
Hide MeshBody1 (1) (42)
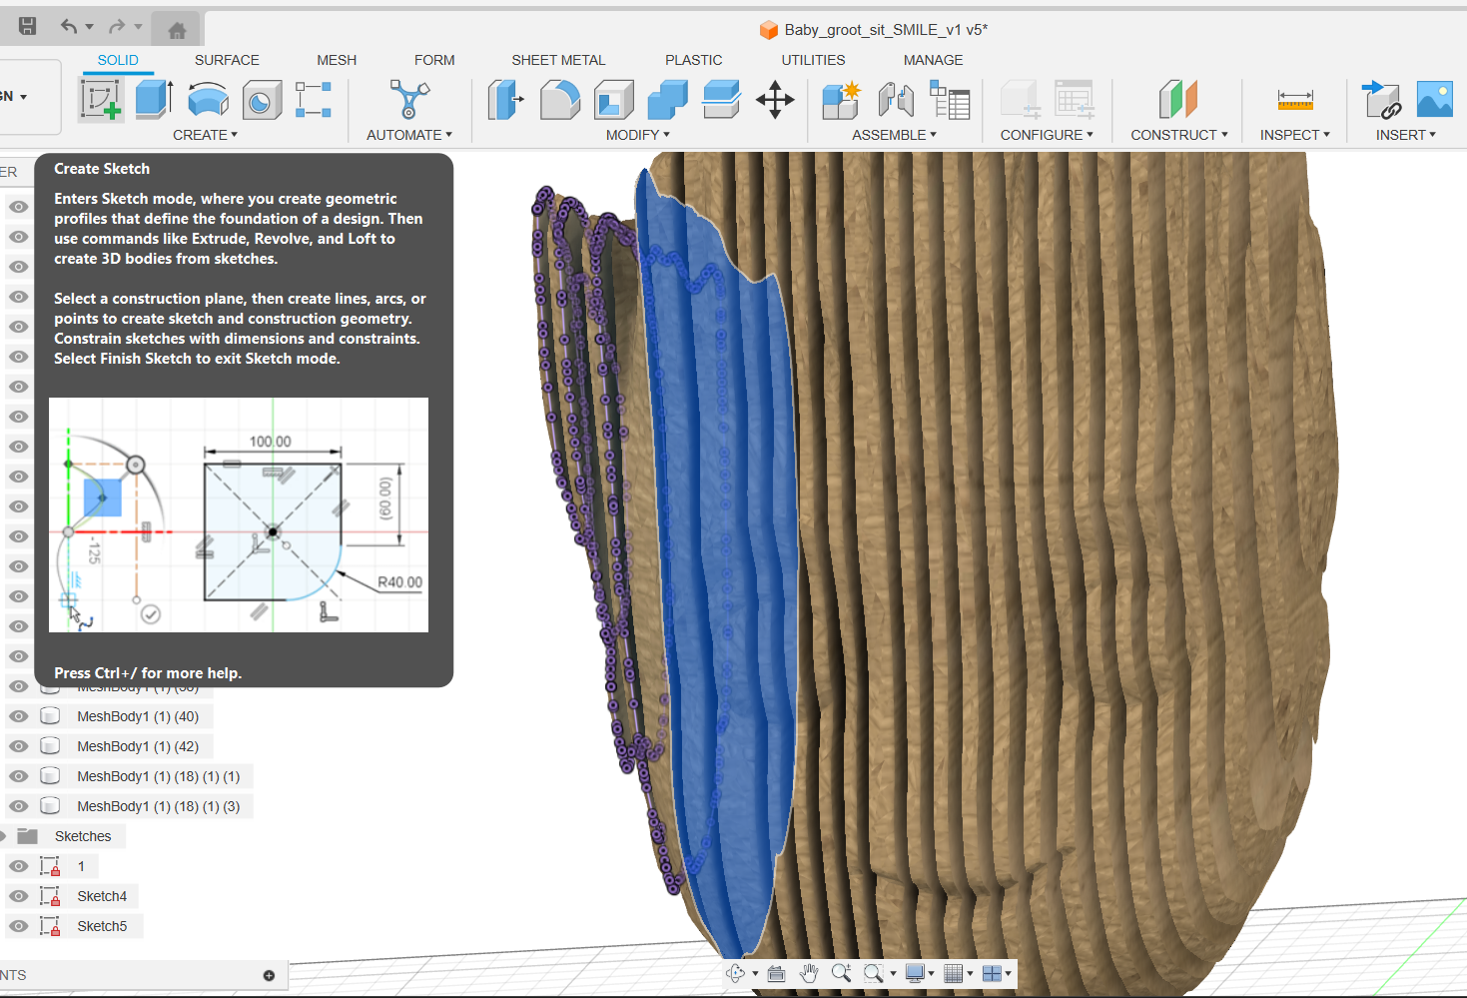(x=18, y=746)
